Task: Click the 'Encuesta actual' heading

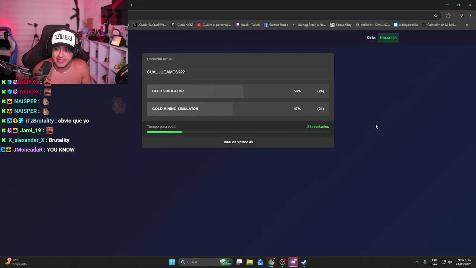Action: click(x=160, y=59)
